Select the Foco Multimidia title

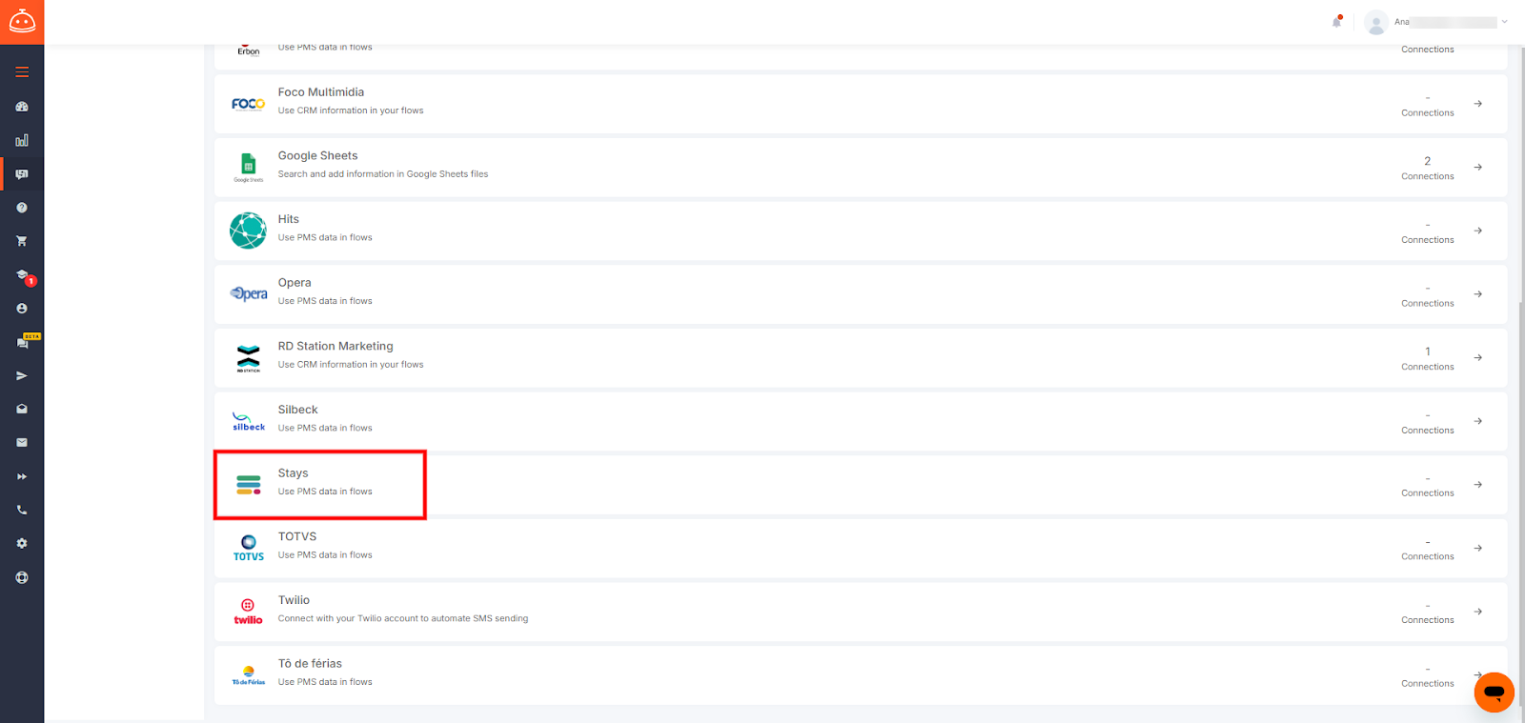[321, 92]
